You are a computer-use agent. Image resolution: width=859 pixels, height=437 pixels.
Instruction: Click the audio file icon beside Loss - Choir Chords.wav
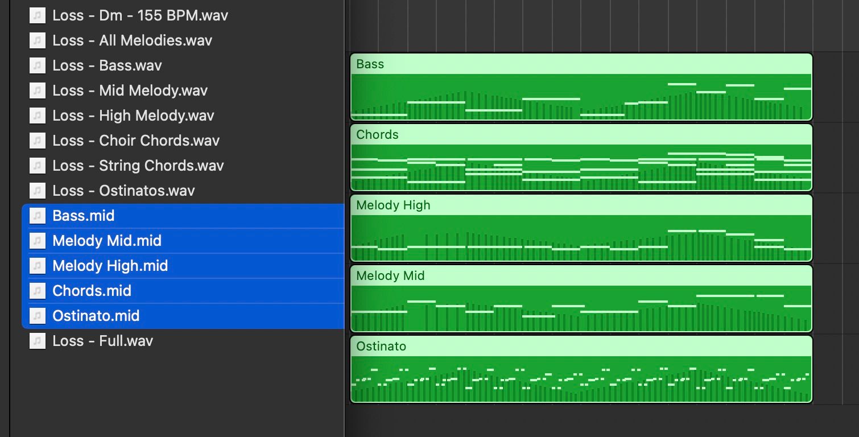[x=37, y=141]
